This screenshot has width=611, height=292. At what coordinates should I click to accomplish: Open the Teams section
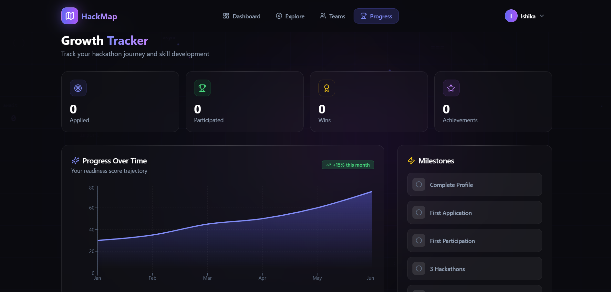pyautogui.click(x=332, y=16)
